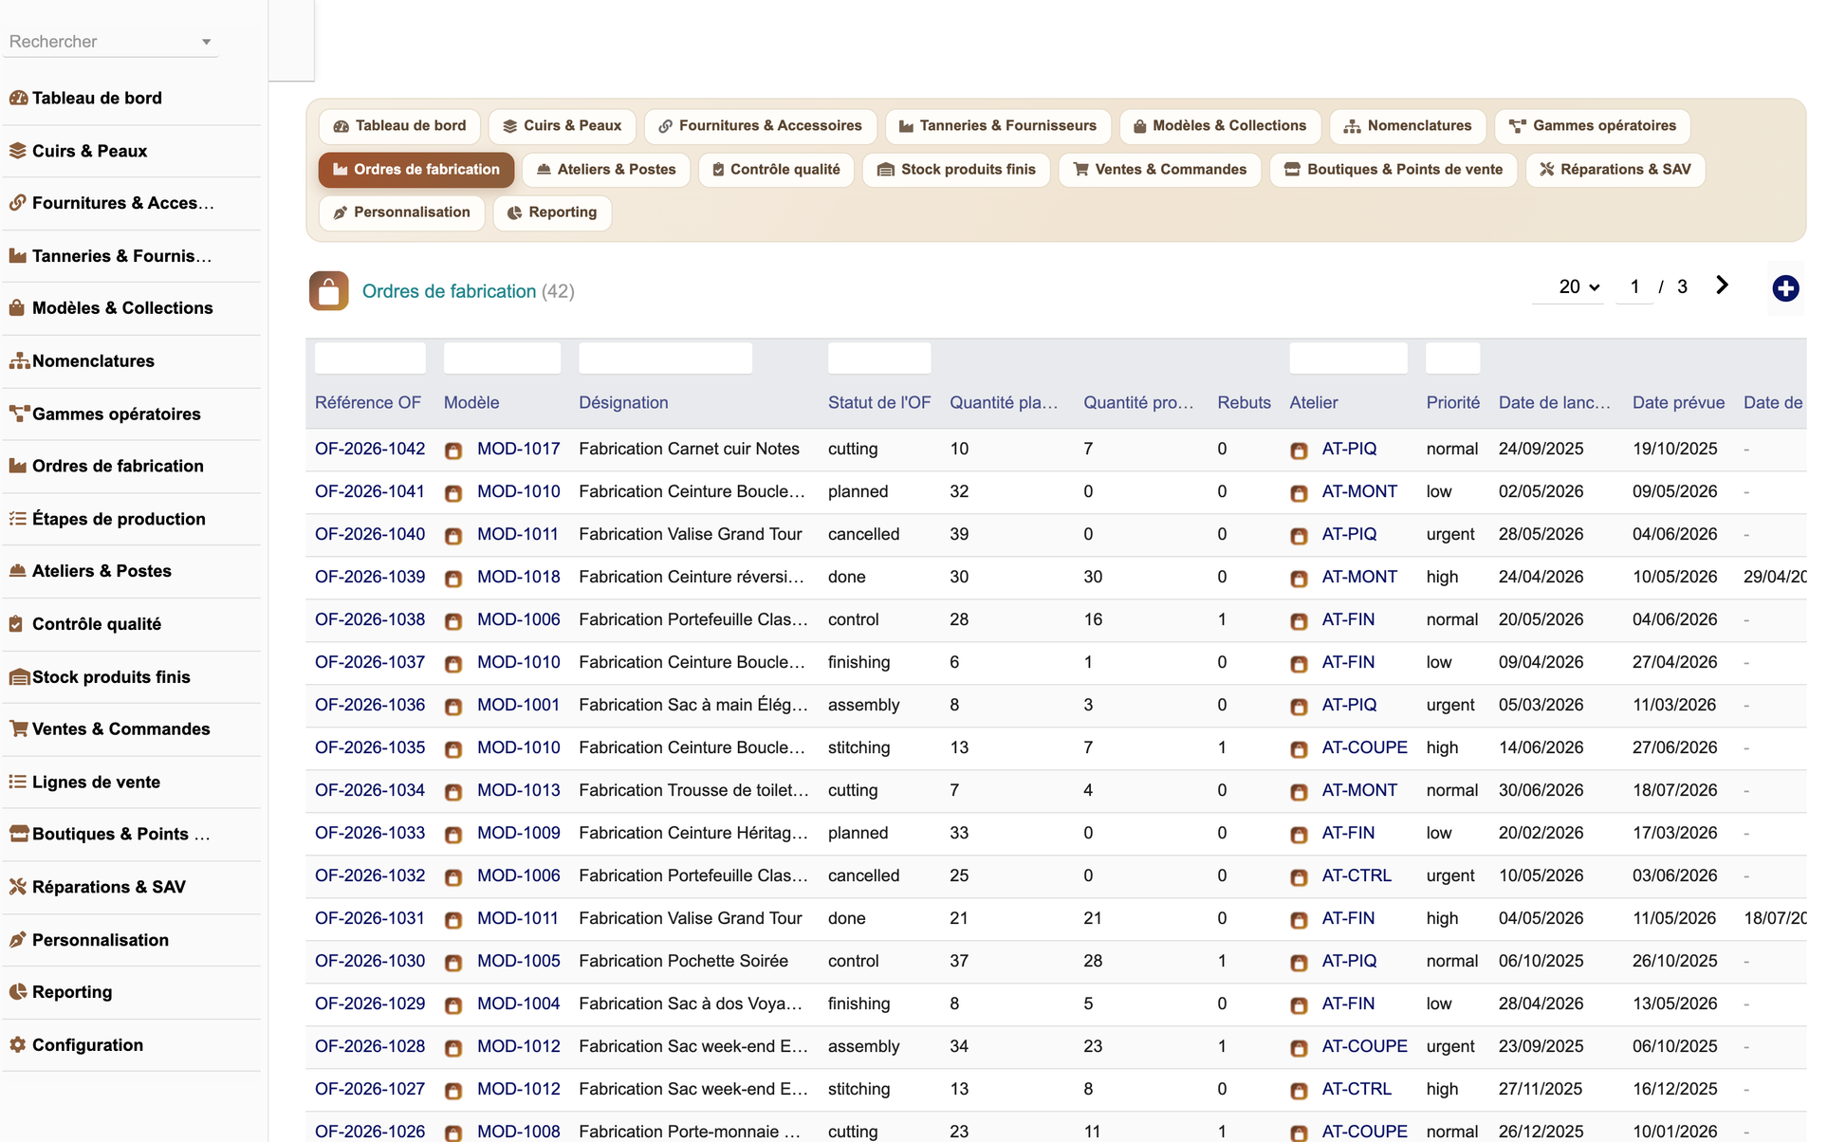This screenshot has width=1846, height=1142.
Task: Click model icon in OF-2026-1042 row
Action: pos(453,451)
